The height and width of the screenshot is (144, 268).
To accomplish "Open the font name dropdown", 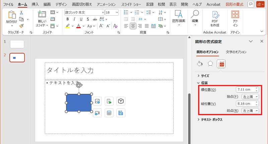I will click(103, 12).
